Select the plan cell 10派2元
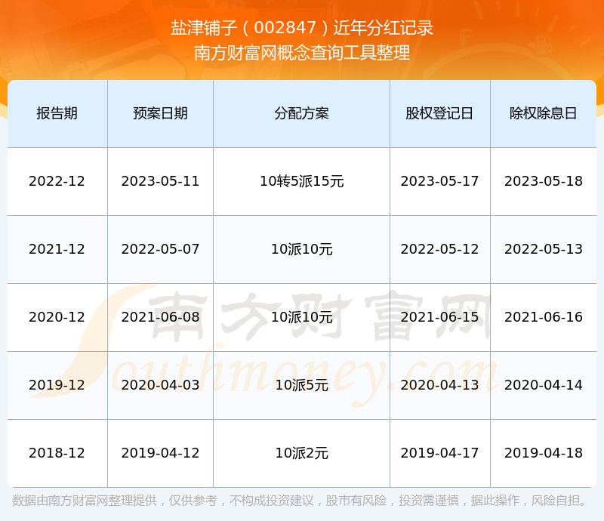The height and width of the screenshot is (521, 604). [301, 453]
